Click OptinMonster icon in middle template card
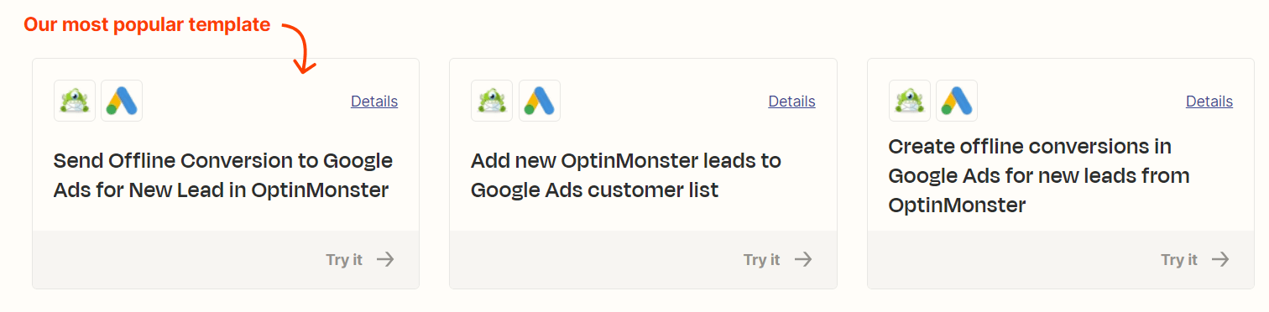The height and width of the screenshot is (312, 1269). tap(492, 101)
